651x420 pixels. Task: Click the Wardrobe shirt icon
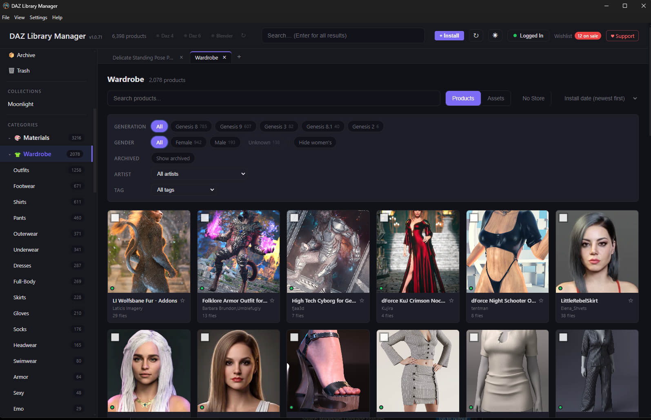pyautogui.click(x=18, y=154)
